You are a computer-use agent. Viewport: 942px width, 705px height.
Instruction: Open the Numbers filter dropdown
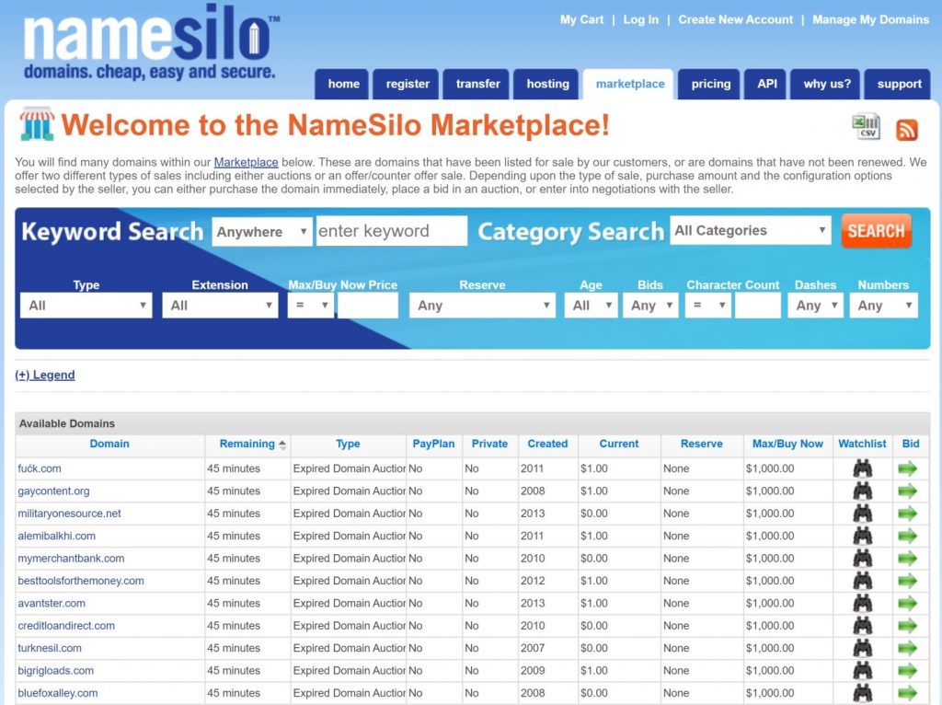click(884, 306)
